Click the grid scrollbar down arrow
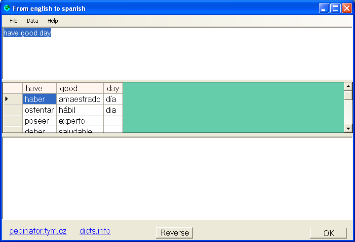Viewport: 355px width, 242px height. (x=348, y=129)
